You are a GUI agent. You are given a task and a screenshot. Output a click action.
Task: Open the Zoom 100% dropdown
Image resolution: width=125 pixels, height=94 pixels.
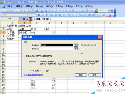(x=108, y=11)
